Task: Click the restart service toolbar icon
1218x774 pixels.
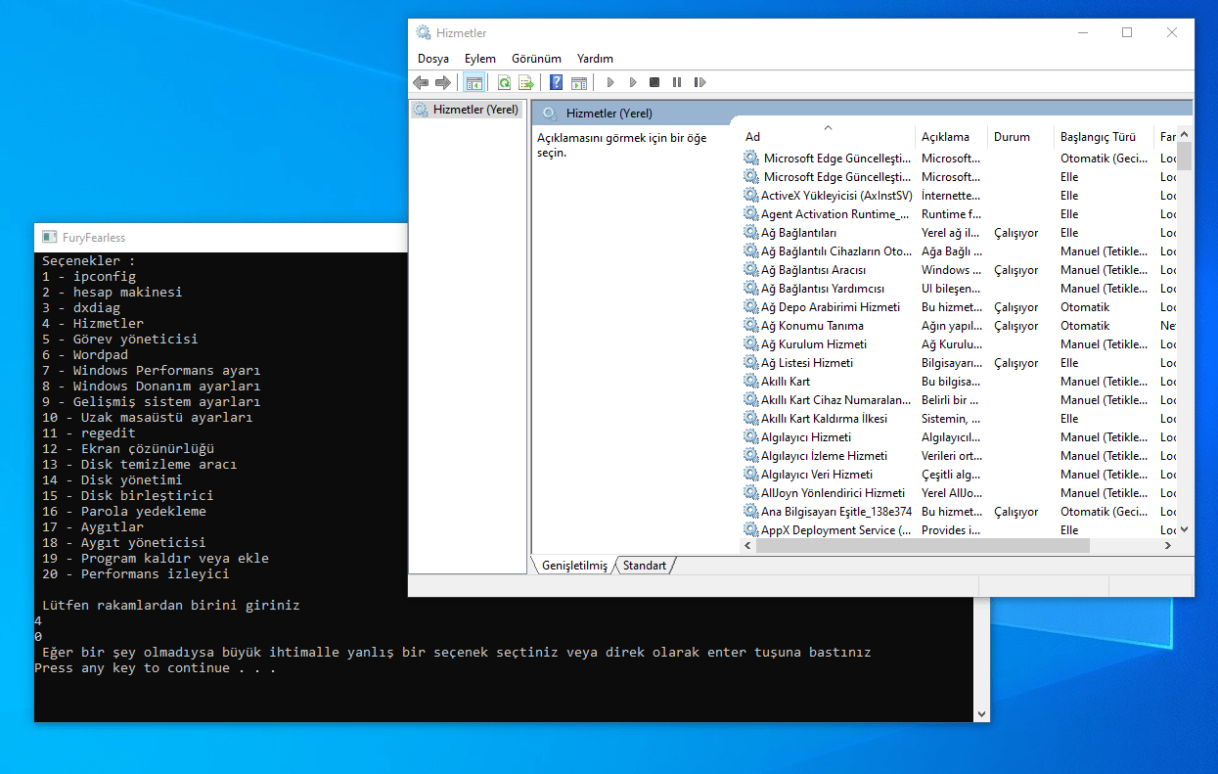Action: 699,82
